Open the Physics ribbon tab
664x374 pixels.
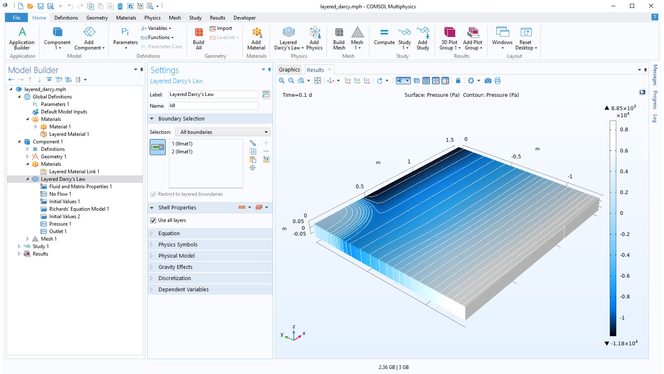152,18
